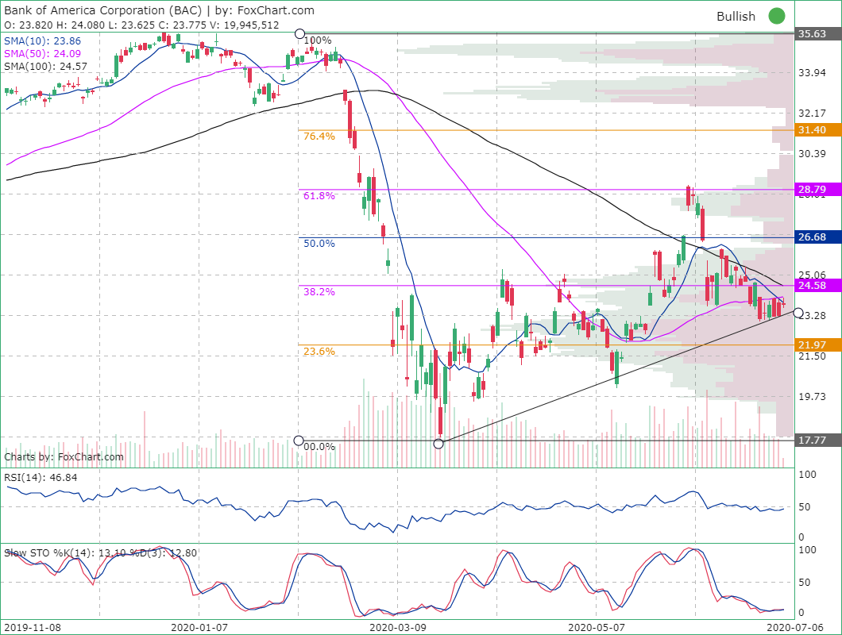This screenshot has height=635, width=842.
Task: Select the SMA(10): 23.86 legend
Action: pyautogui.click(x=42, y=40)
